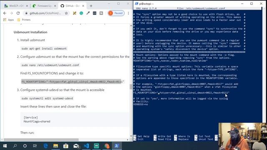Image resolution: width=267 pixels, height=150 pixels.
Task: Open Windows taskbar search
Action: [x=15, y=146]
